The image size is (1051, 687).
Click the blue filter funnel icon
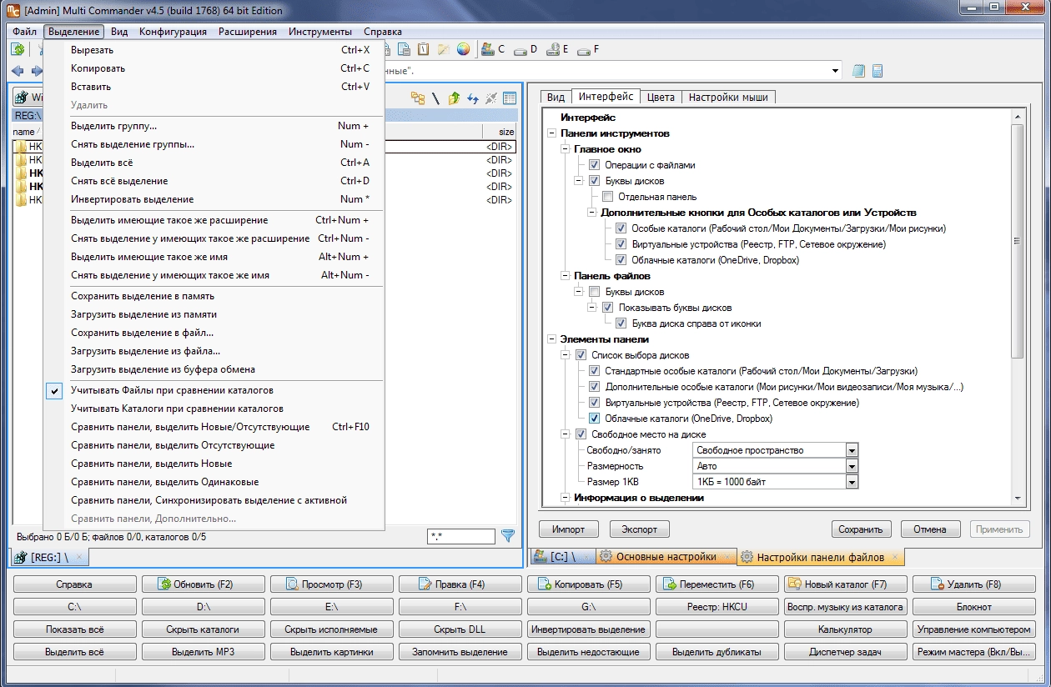coord(507,536)
